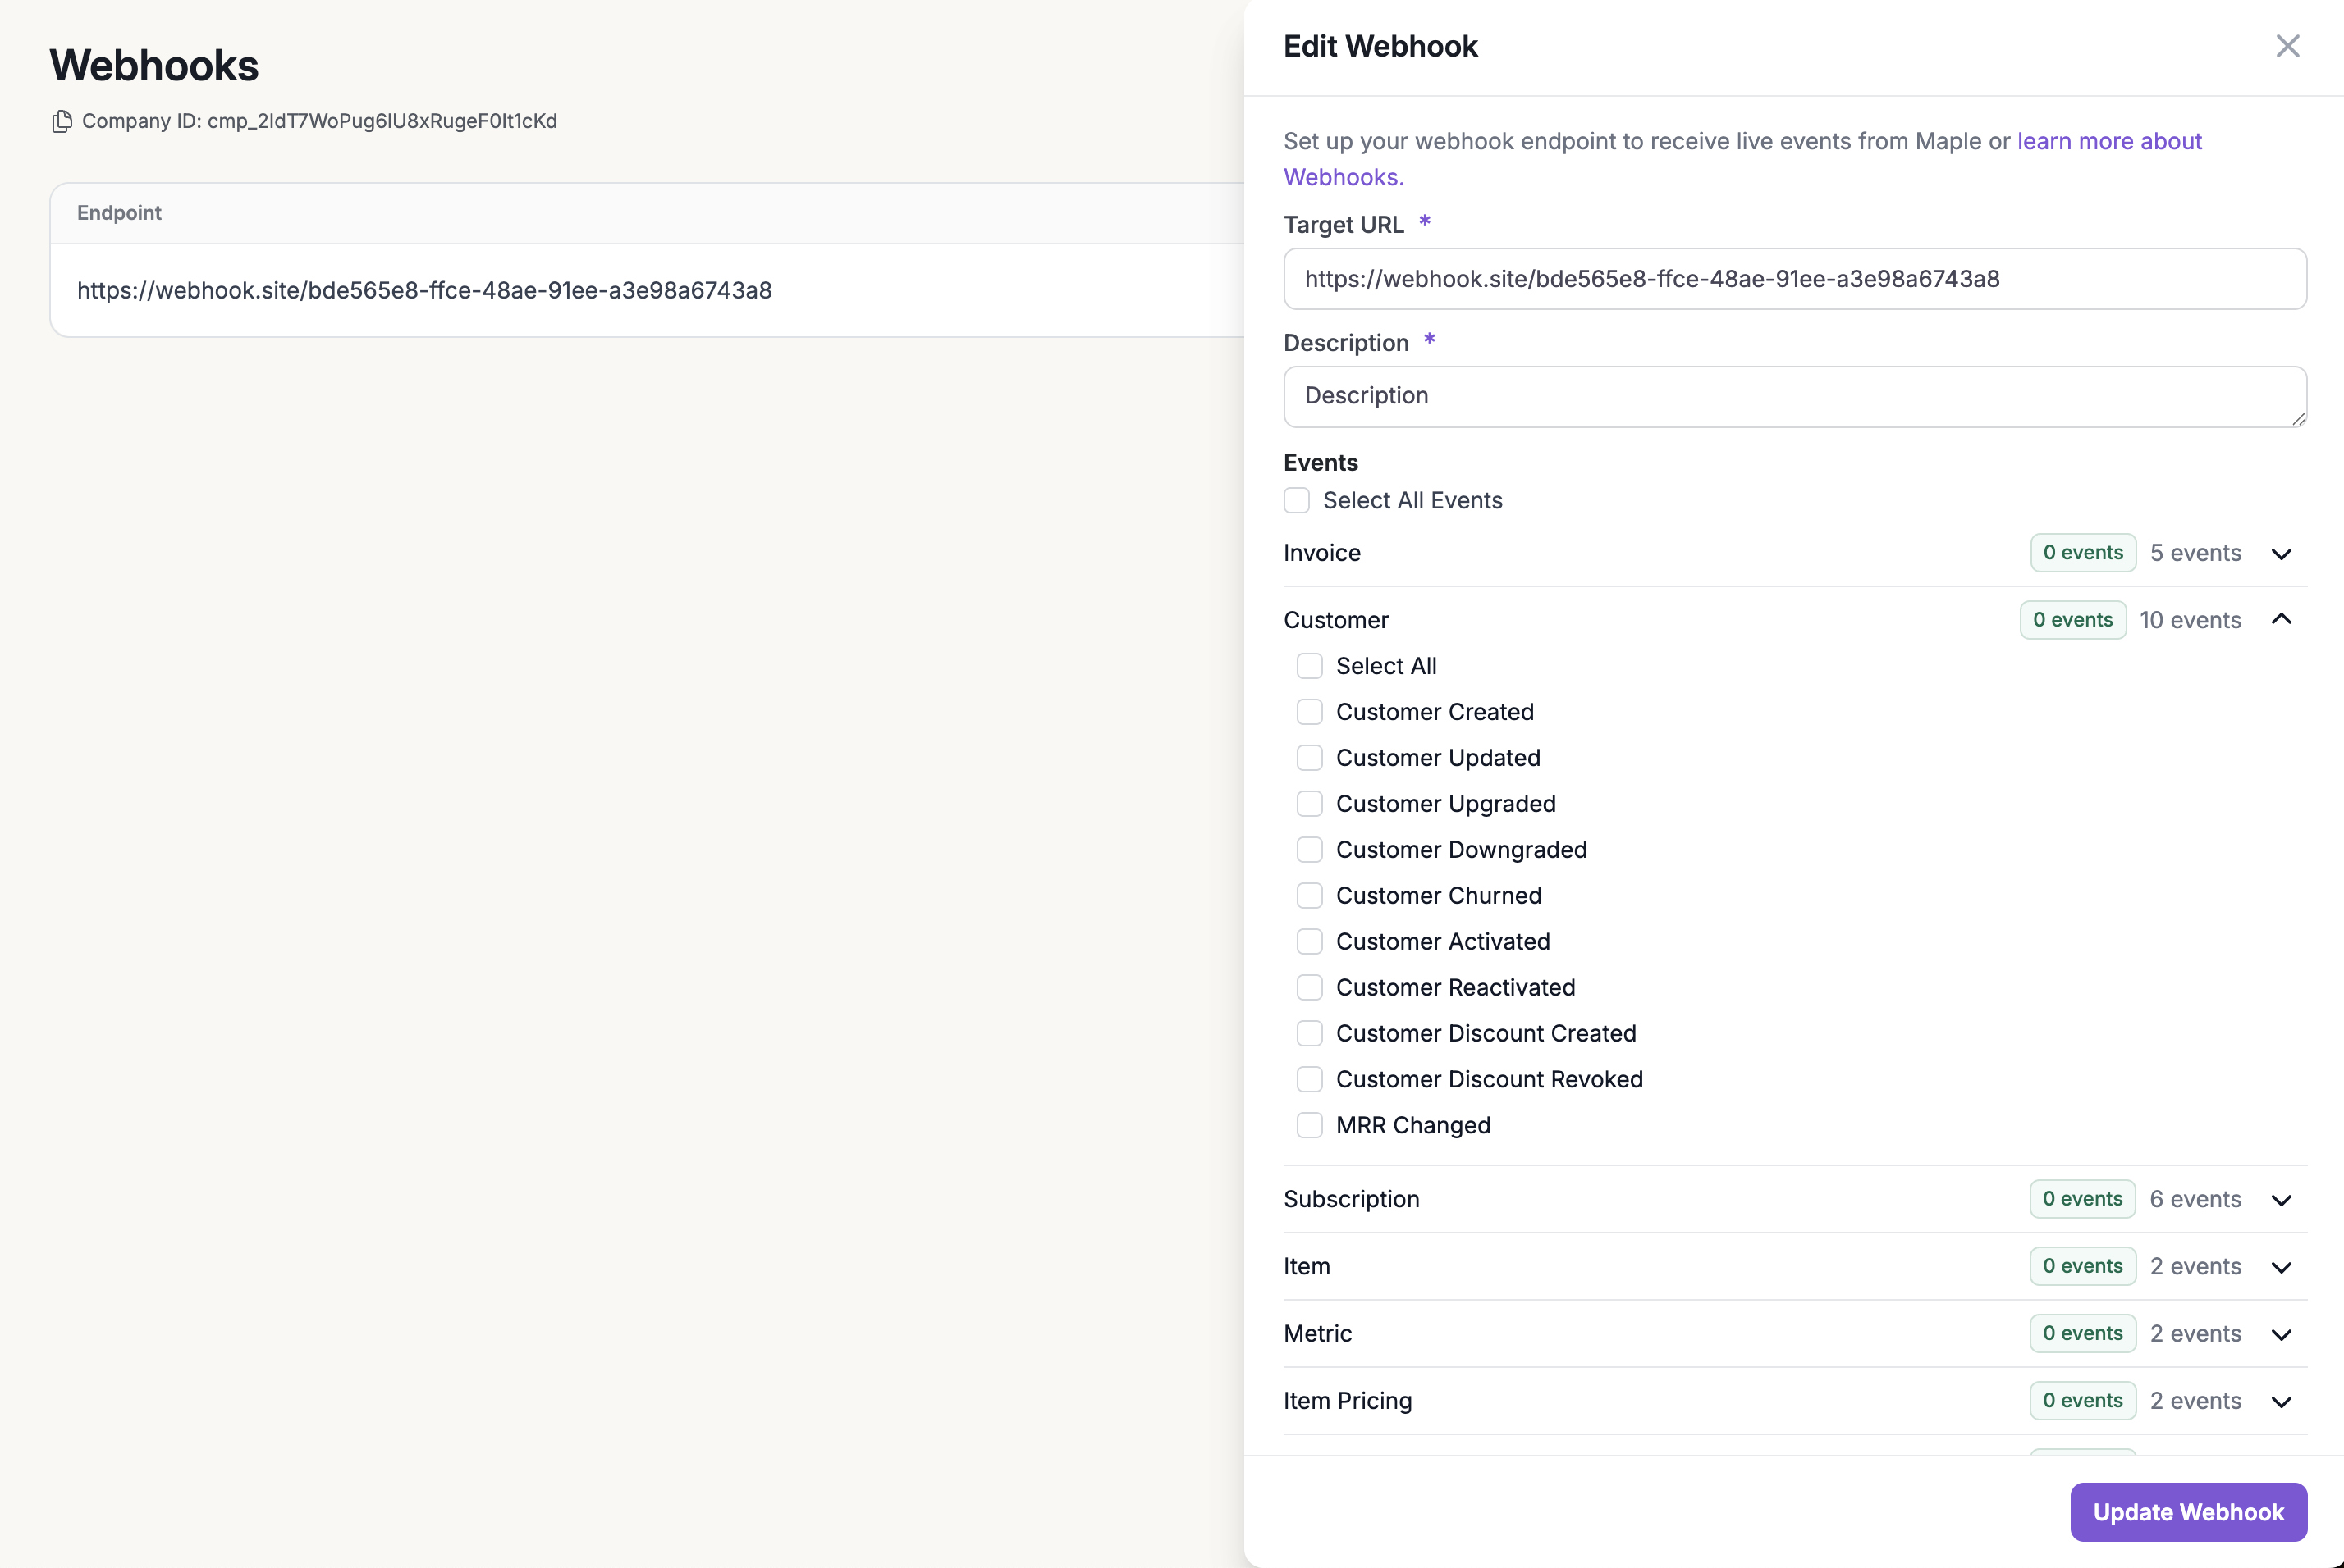The height and width of the screenshot is (1568, 2344).
Task: Collapse the Customer events section
Action: [x=2281, y=620]
